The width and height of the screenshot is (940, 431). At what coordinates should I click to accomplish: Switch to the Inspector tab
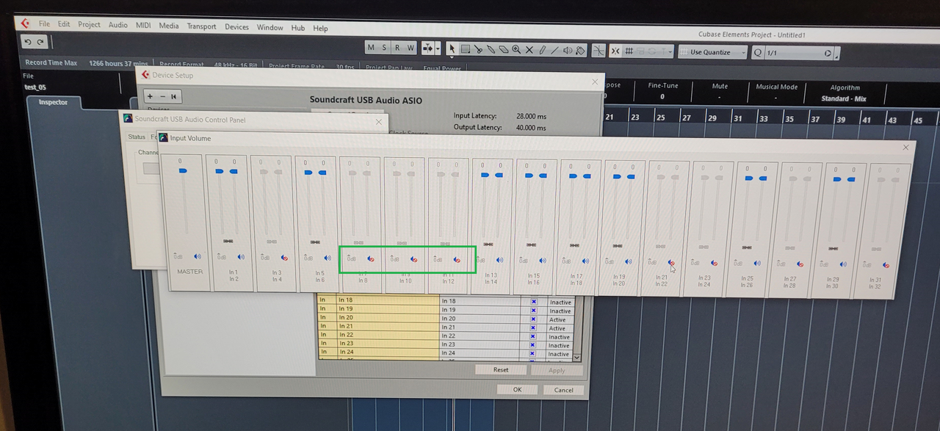tap(52, 102)
